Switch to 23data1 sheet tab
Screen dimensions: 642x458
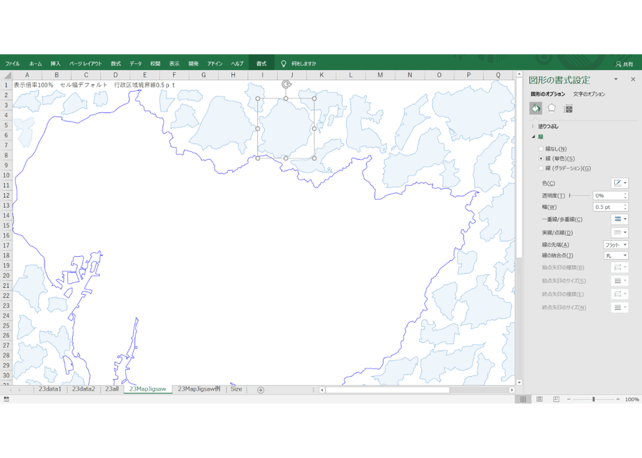pos(49,389)
